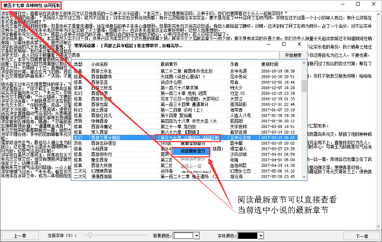The image size is (382, 242).
Task: Click the novel list scrollbar thumb
Action: pos(304,86)
